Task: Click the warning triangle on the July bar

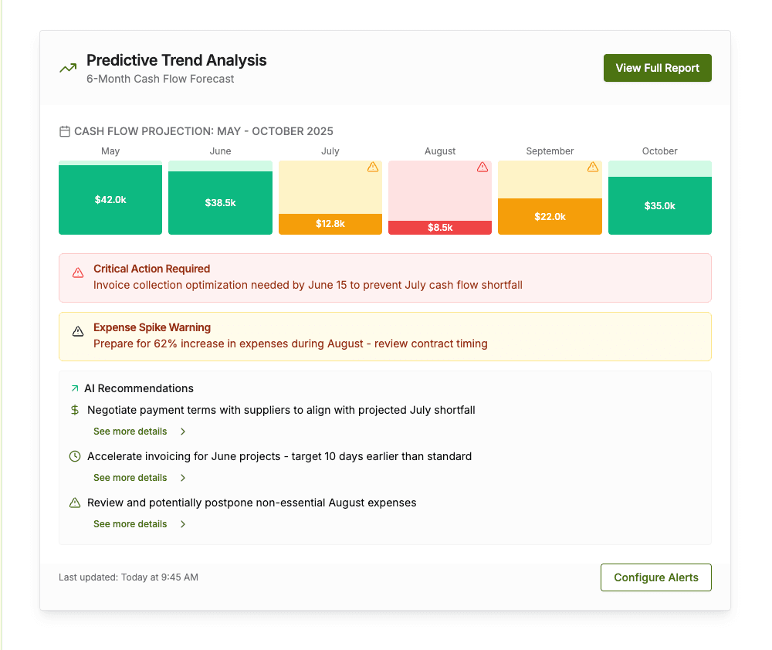Action: [x=374, y=167]
